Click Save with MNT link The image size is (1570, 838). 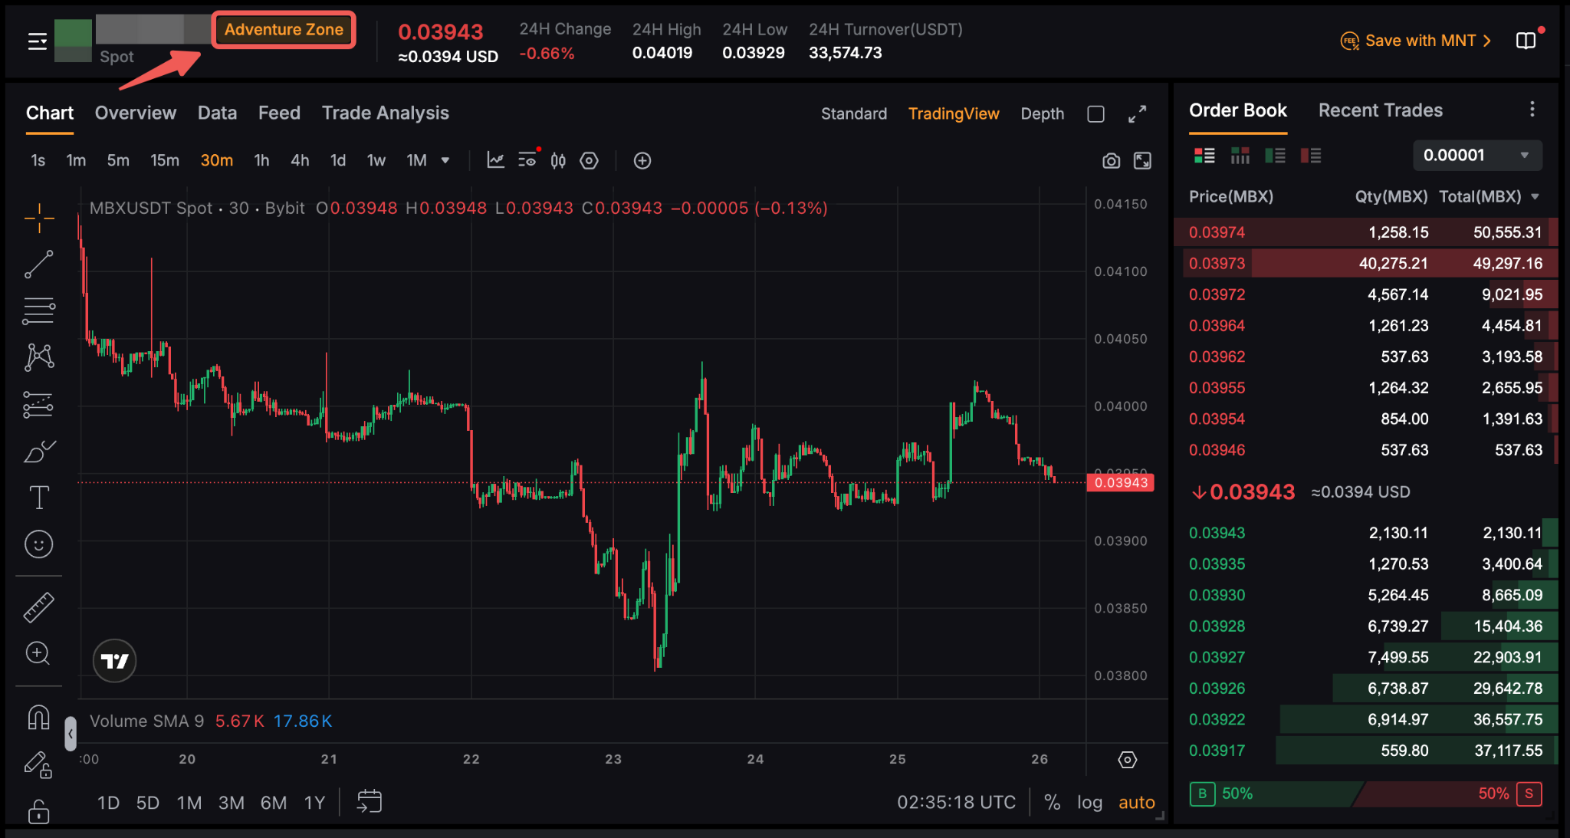(1418, 41)
